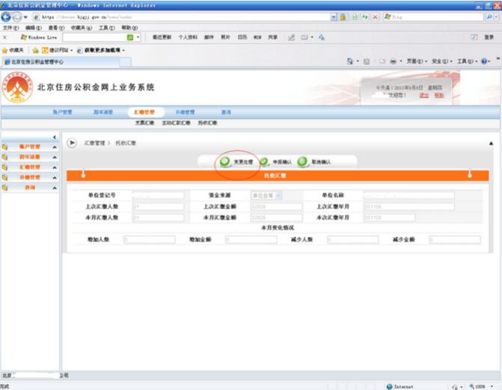Click the round play arrow beside breadcrumb
502x390 pixels.
point(72,143)
